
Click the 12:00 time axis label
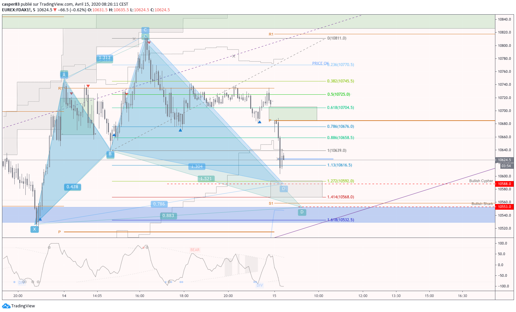tap(363, 296)
